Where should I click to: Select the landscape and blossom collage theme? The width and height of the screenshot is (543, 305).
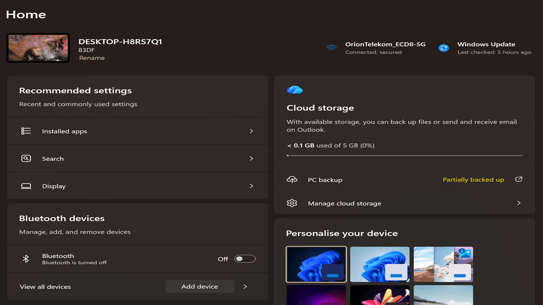[443, 264]
